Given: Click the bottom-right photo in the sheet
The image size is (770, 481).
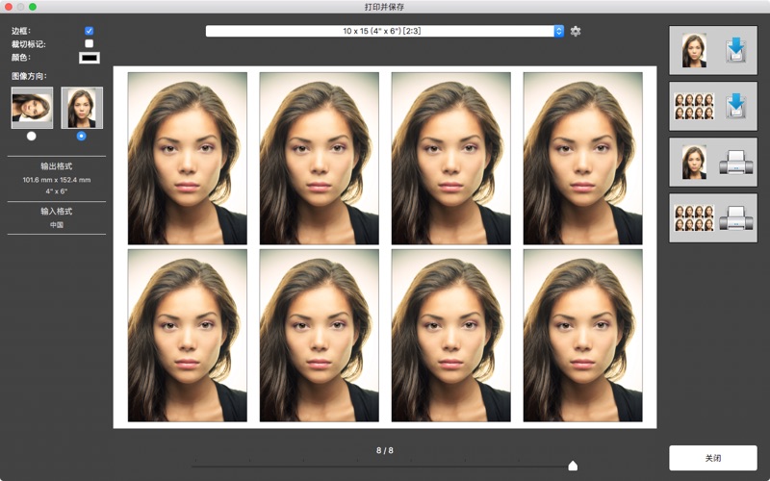Looking at the screenshot, I should coord(582,335).
